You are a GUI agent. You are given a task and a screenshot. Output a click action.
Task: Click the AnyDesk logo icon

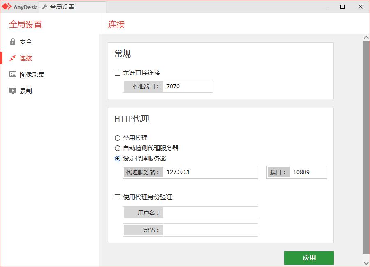(x=7, y=7)
